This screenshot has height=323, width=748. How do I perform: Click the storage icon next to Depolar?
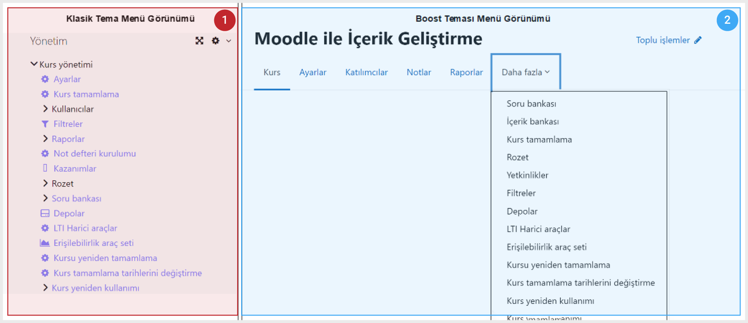(x=45, y=213)
